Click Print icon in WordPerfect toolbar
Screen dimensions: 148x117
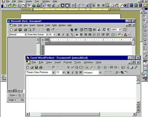[x=41, y=67]
